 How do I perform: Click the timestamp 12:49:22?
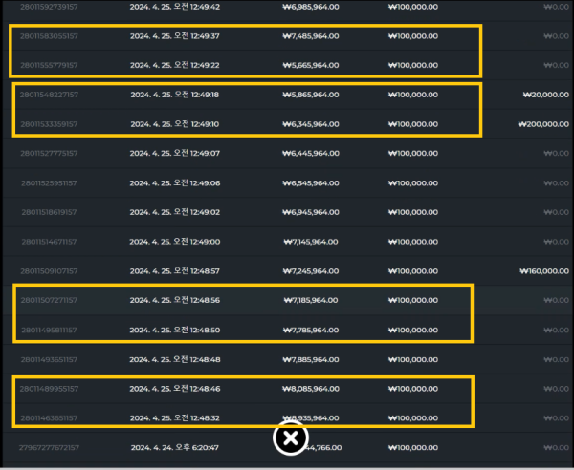coord(205,65)
